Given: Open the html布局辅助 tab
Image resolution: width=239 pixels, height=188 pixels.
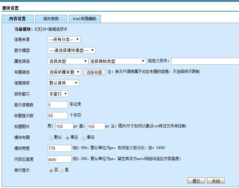Looking at the screenshot, I should pyautogui.click(x=84, y=19).
